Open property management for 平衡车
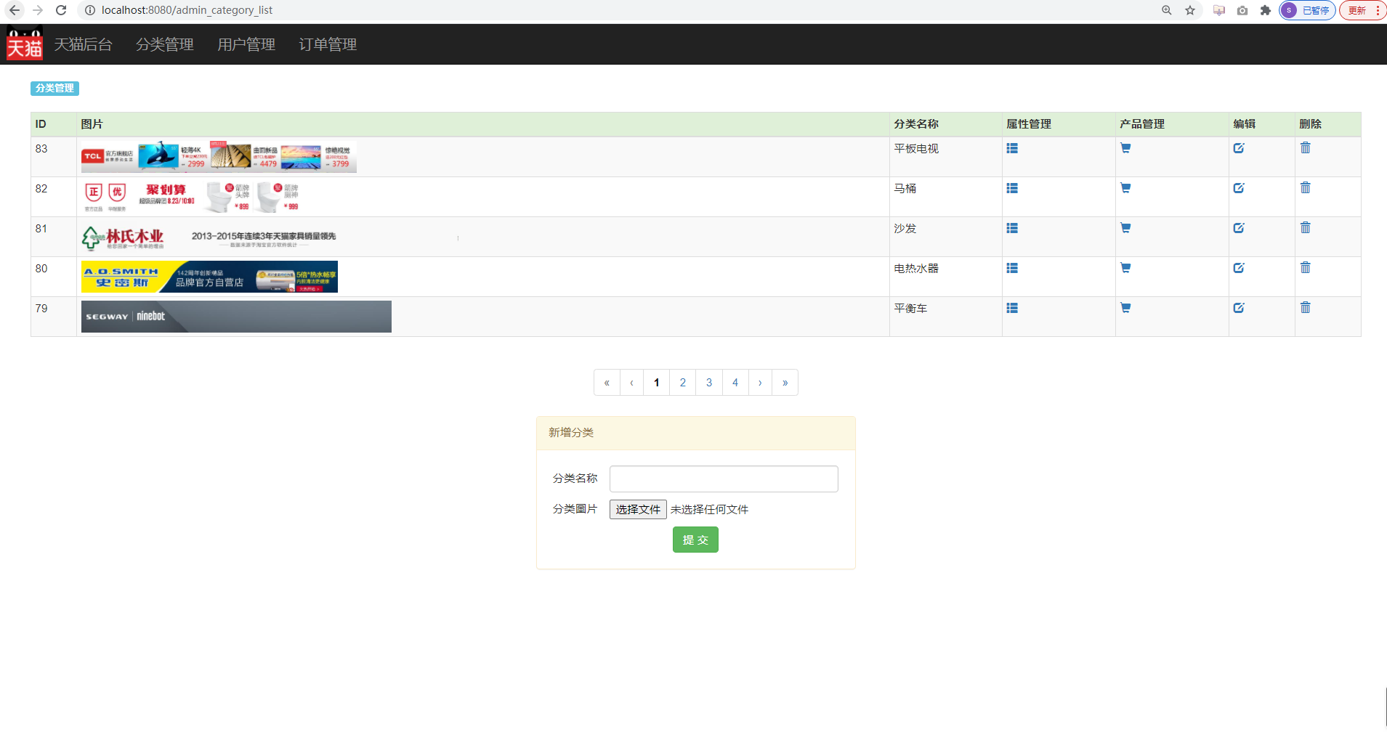Image resolution: width=1387 pixels, height=732 pixels. [1012, 308]
